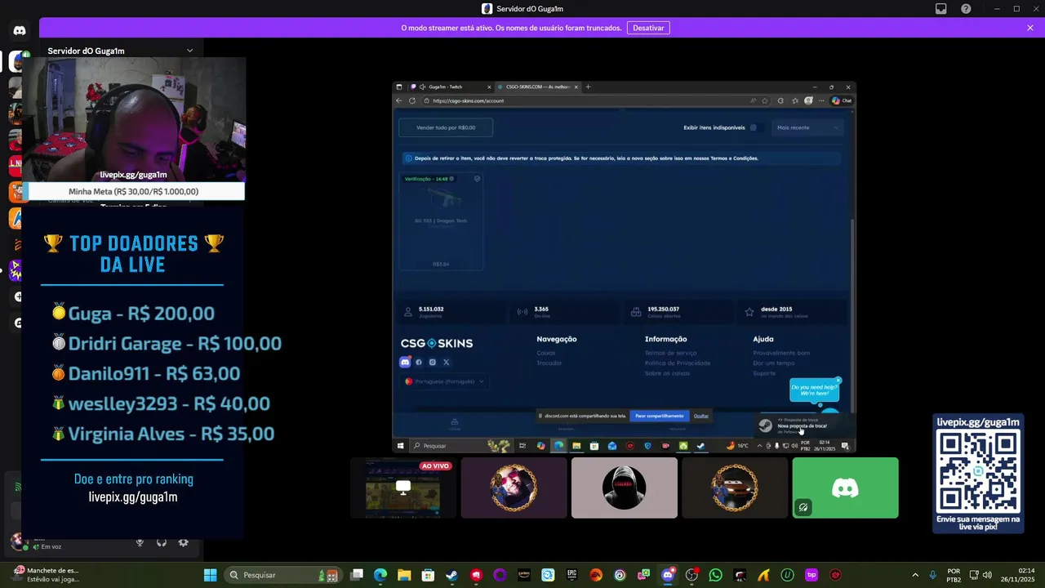This screenshot has height=588, width=1045.
Task: Mute microphone in Discord user panel
Action: pos(140,543)
